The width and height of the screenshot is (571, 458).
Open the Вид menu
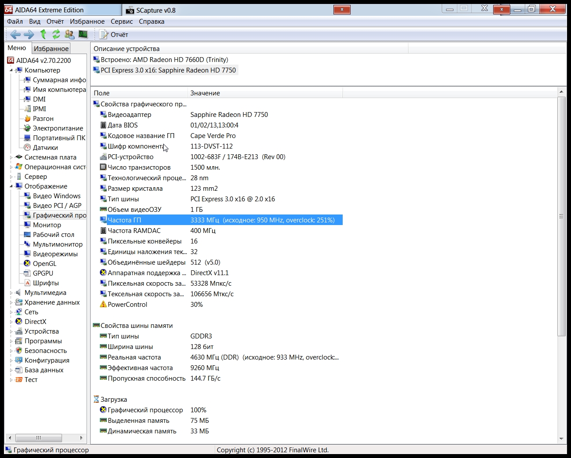pos(35,22)
